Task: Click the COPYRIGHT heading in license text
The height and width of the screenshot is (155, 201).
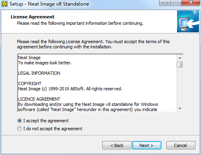Action: coord(30,83)
